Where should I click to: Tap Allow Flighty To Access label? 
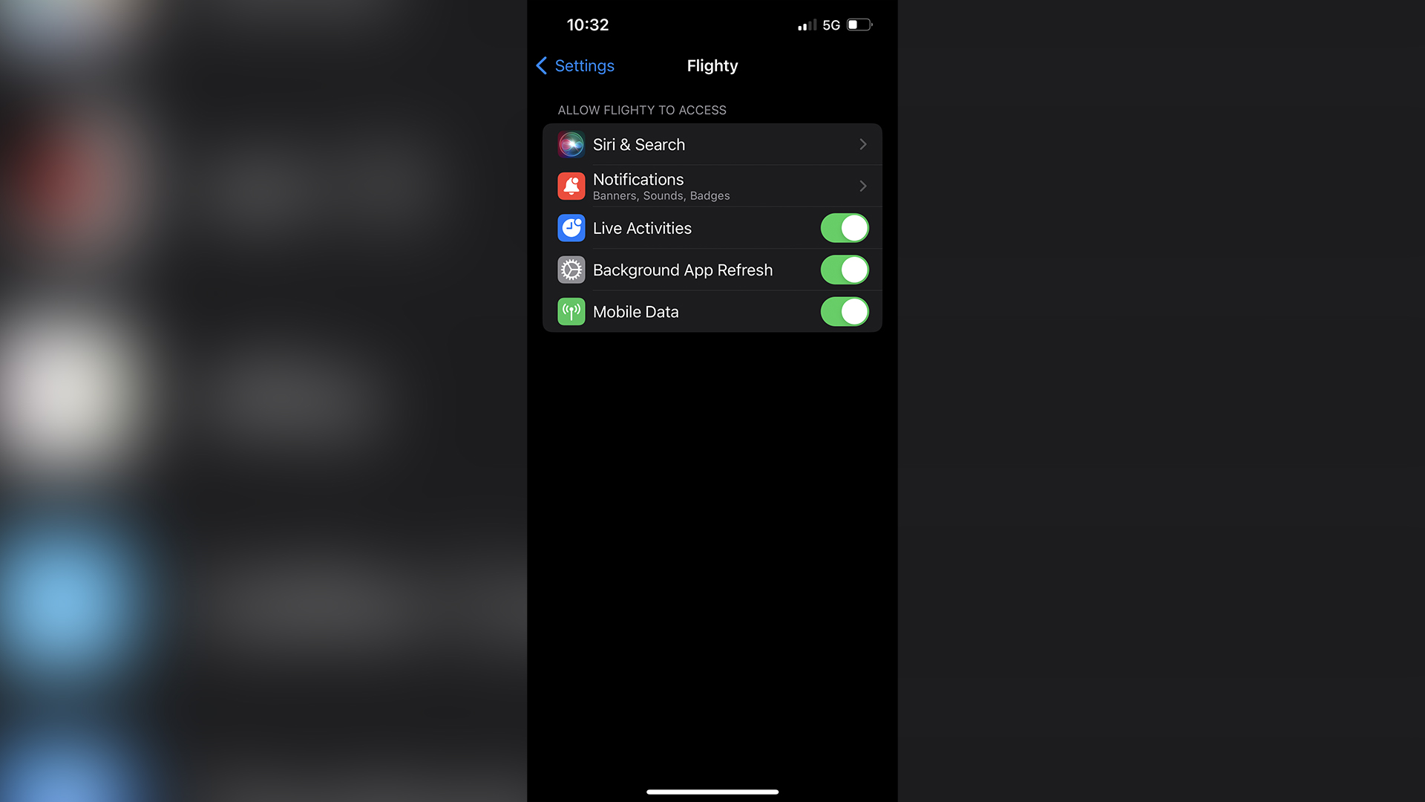pos(642,110)
